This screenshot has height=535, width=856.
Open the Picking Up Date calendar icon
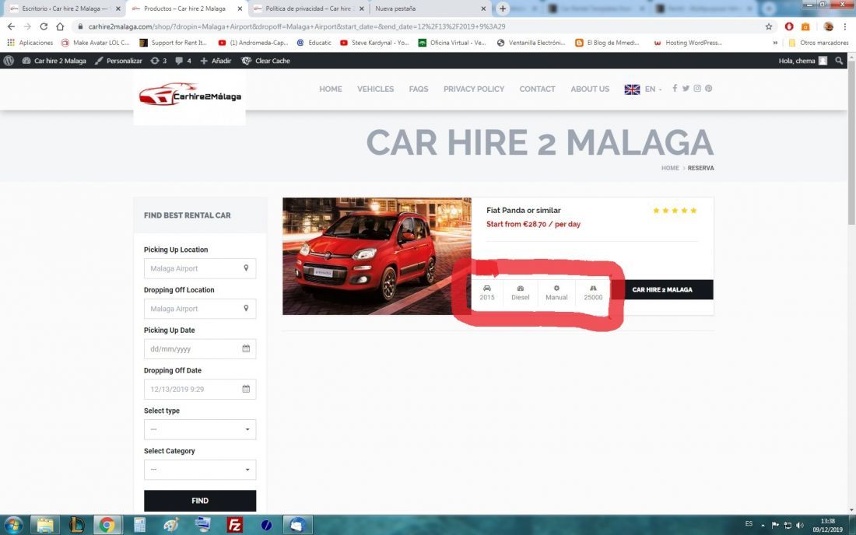tap(246, 348)
